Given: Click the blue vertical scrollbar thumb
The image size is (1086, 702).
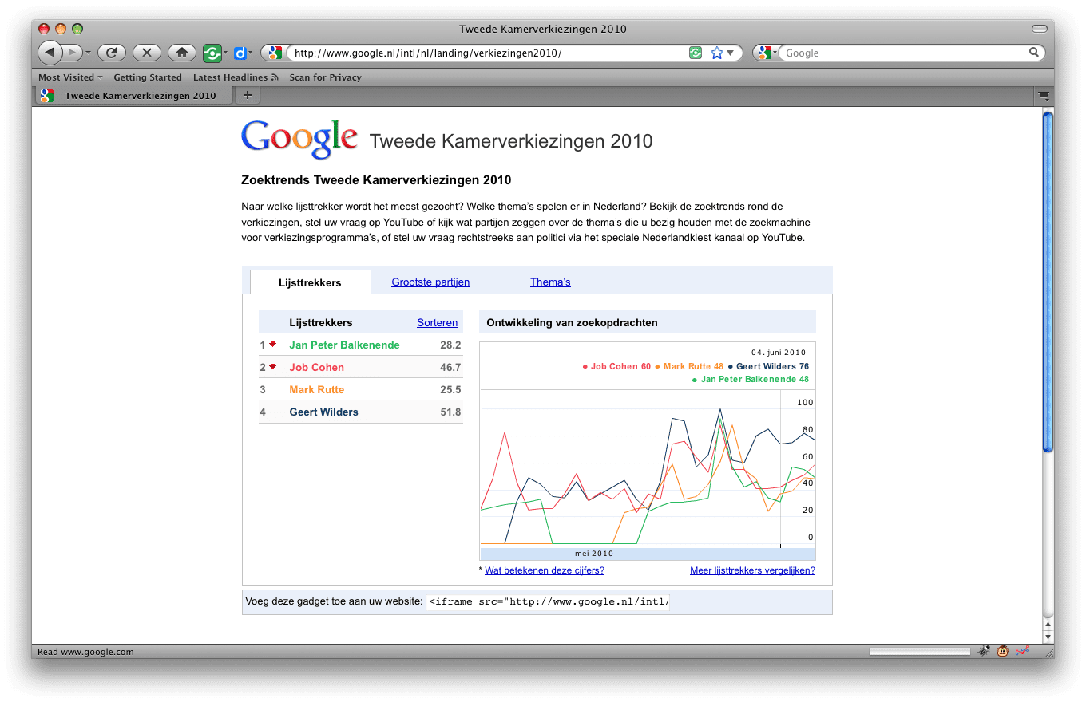Looking at the screenshot, I should (1048, 282).
